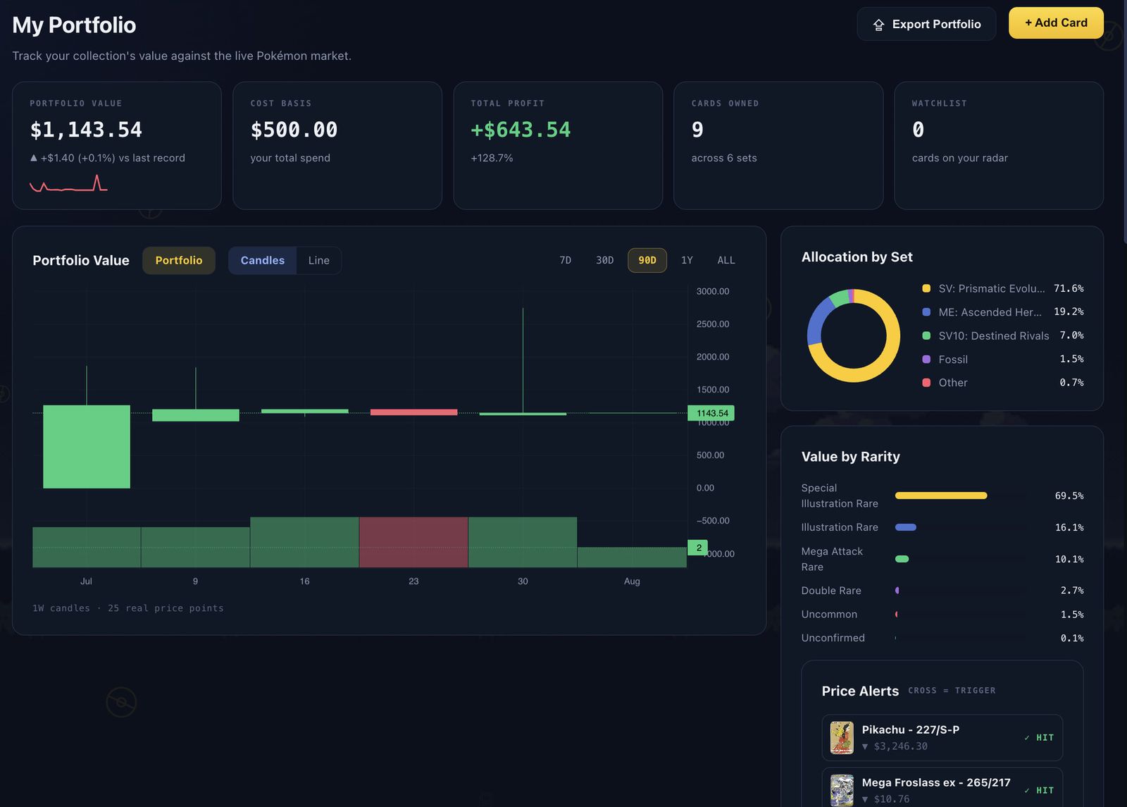Select the 1Y time range
Viewport: 1127px width, 807px height.
tap(687, 260)
